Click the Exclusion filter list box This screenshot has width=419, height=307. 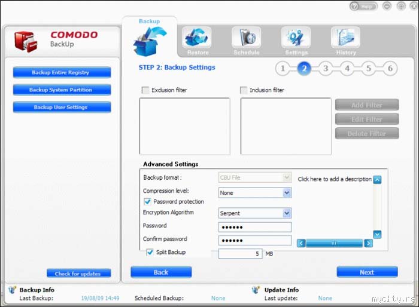coord(184,126)
